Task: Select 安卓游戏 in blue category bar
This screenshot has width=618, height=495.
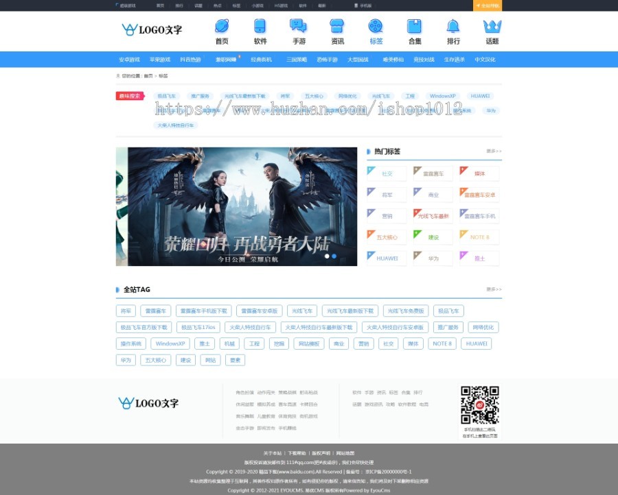Action: 129,60
